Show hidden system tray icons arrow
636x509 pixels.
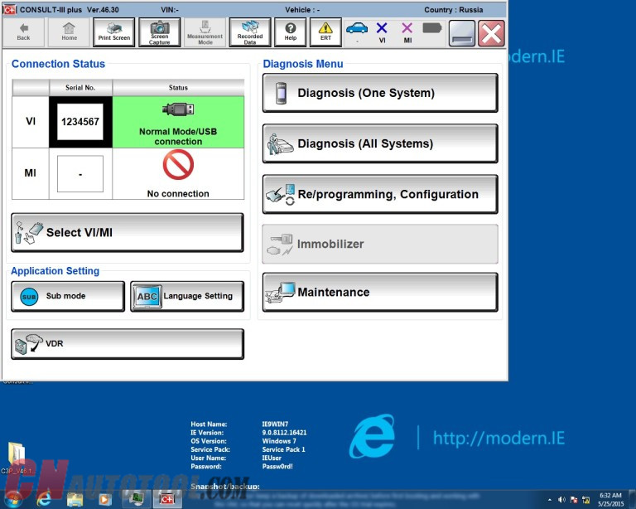[x=550, y=500]
